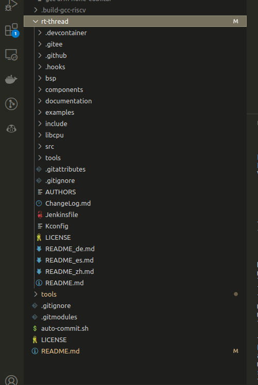Open the auto-commit.sh script
The width and height of the screenshot is (258, 385).
click(x=65, y=328)
